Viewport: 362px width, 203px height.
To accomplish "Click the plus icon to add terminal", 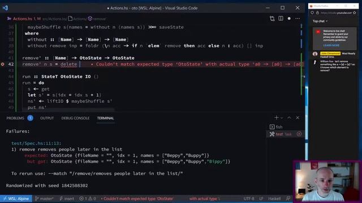I will pos(277,118).
